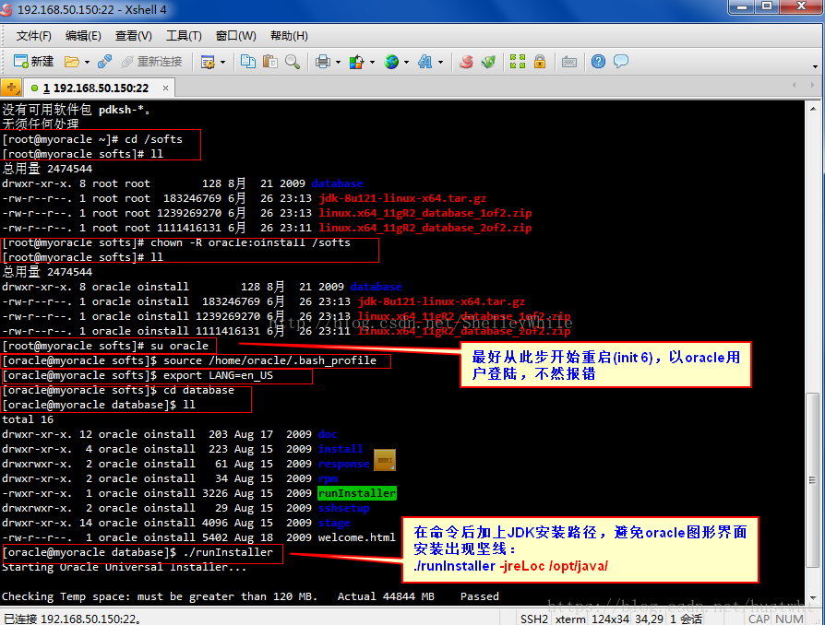Click the blue 'stage' directory name
The height and width of the screenshot is (625, 825).
click(334, 523)
